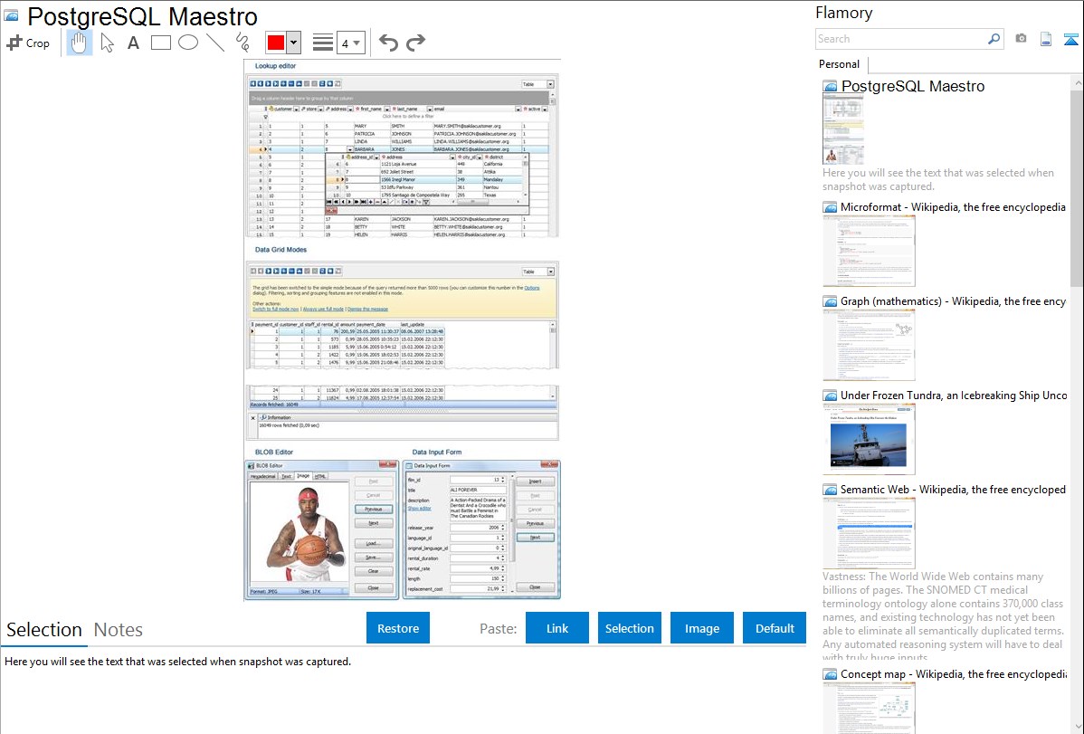
Task: Click the Restore button
Action: pyautogui.click(x=398, y=628)
